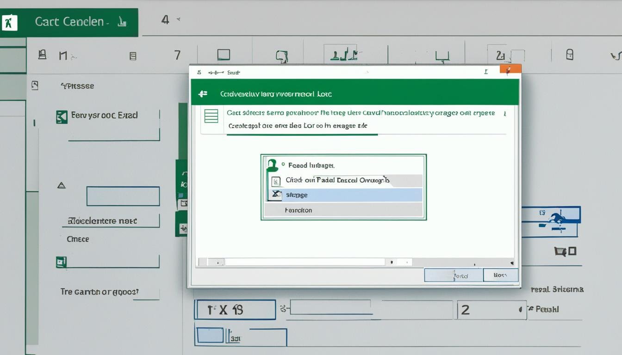Click 'Eervysr ooc Exad' label in the left panel
Image resolution: width=622 pixels, height=355 pixels.
[x=104, y=116]
